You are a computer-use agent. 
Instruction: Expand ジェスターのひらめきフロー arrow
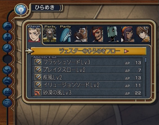[x=126, y=51]
